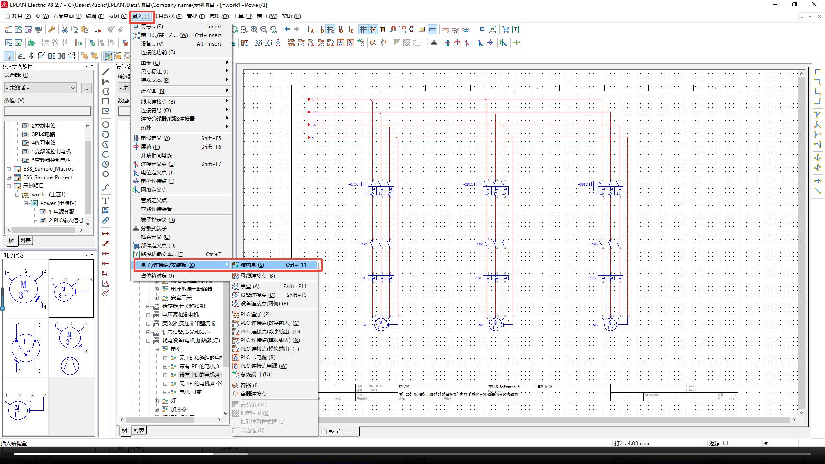Viewport: 825px width, 464px height.
Task: Insert circle using the circle tool
Action: 106,125
